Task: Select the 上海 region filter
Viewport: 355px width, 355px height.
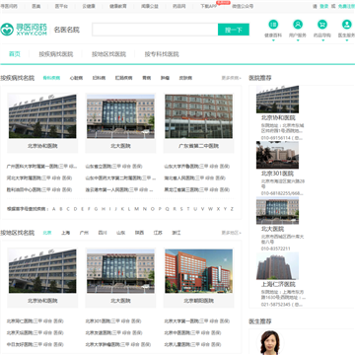Action: click(66, 233)
